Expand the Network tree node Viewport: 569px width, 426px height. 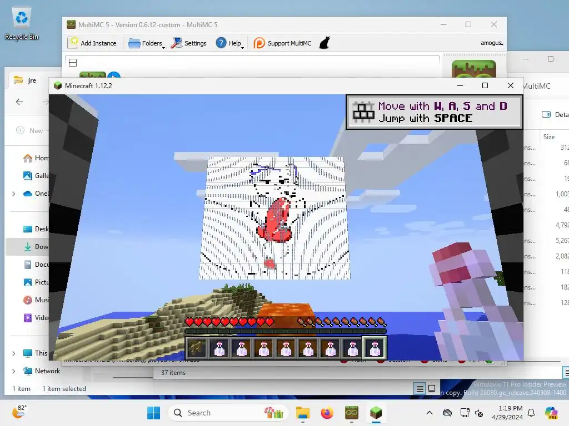click(14, 371)
